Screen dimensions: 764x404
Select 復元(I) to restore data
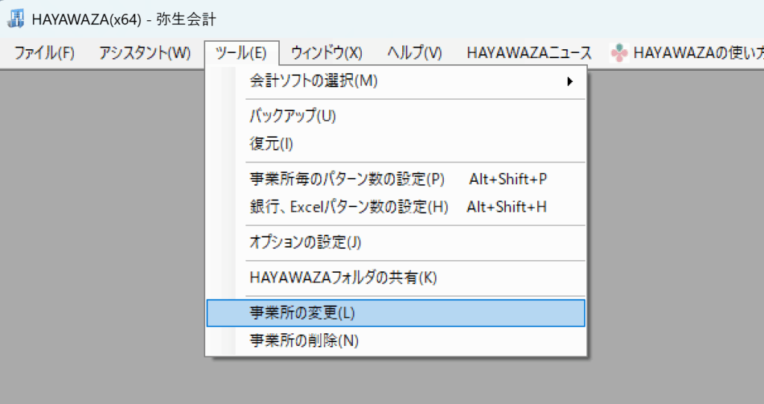pos(272,142)
